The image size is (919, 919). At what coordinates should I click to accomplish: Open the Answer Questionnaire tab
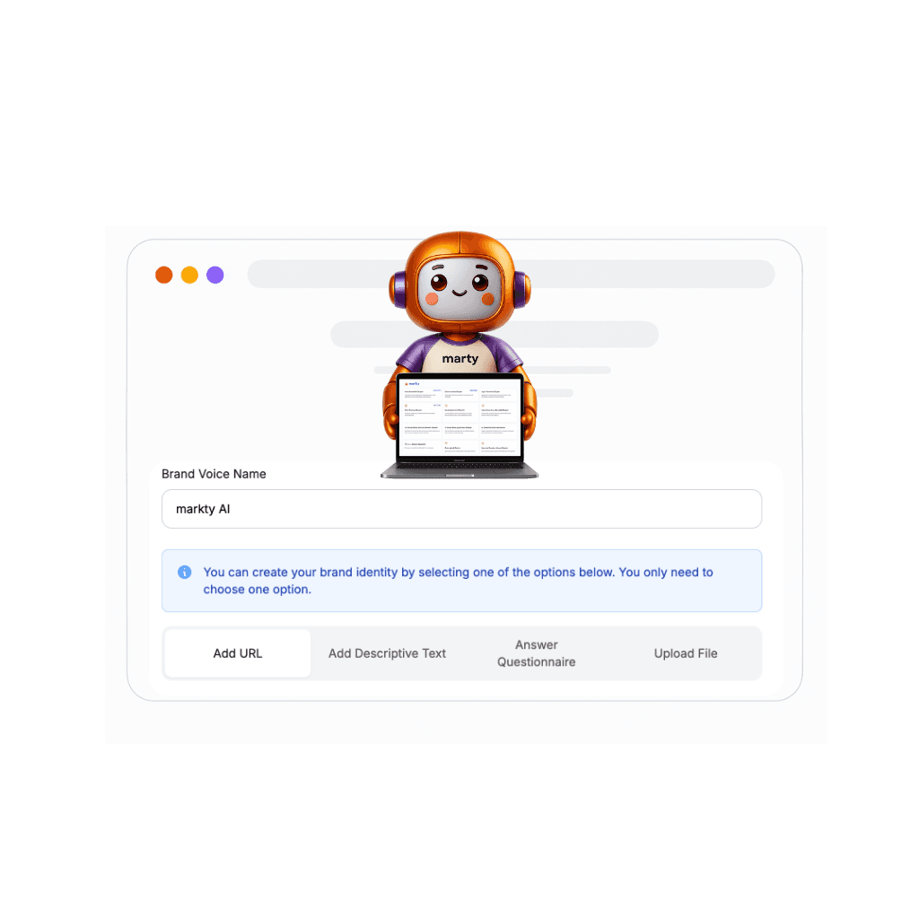pyautogui.click(x=537, y=653)
